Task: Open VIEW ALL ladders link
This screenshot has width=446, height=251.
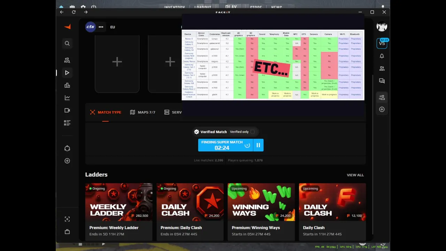Action: [x=355, y=175]
